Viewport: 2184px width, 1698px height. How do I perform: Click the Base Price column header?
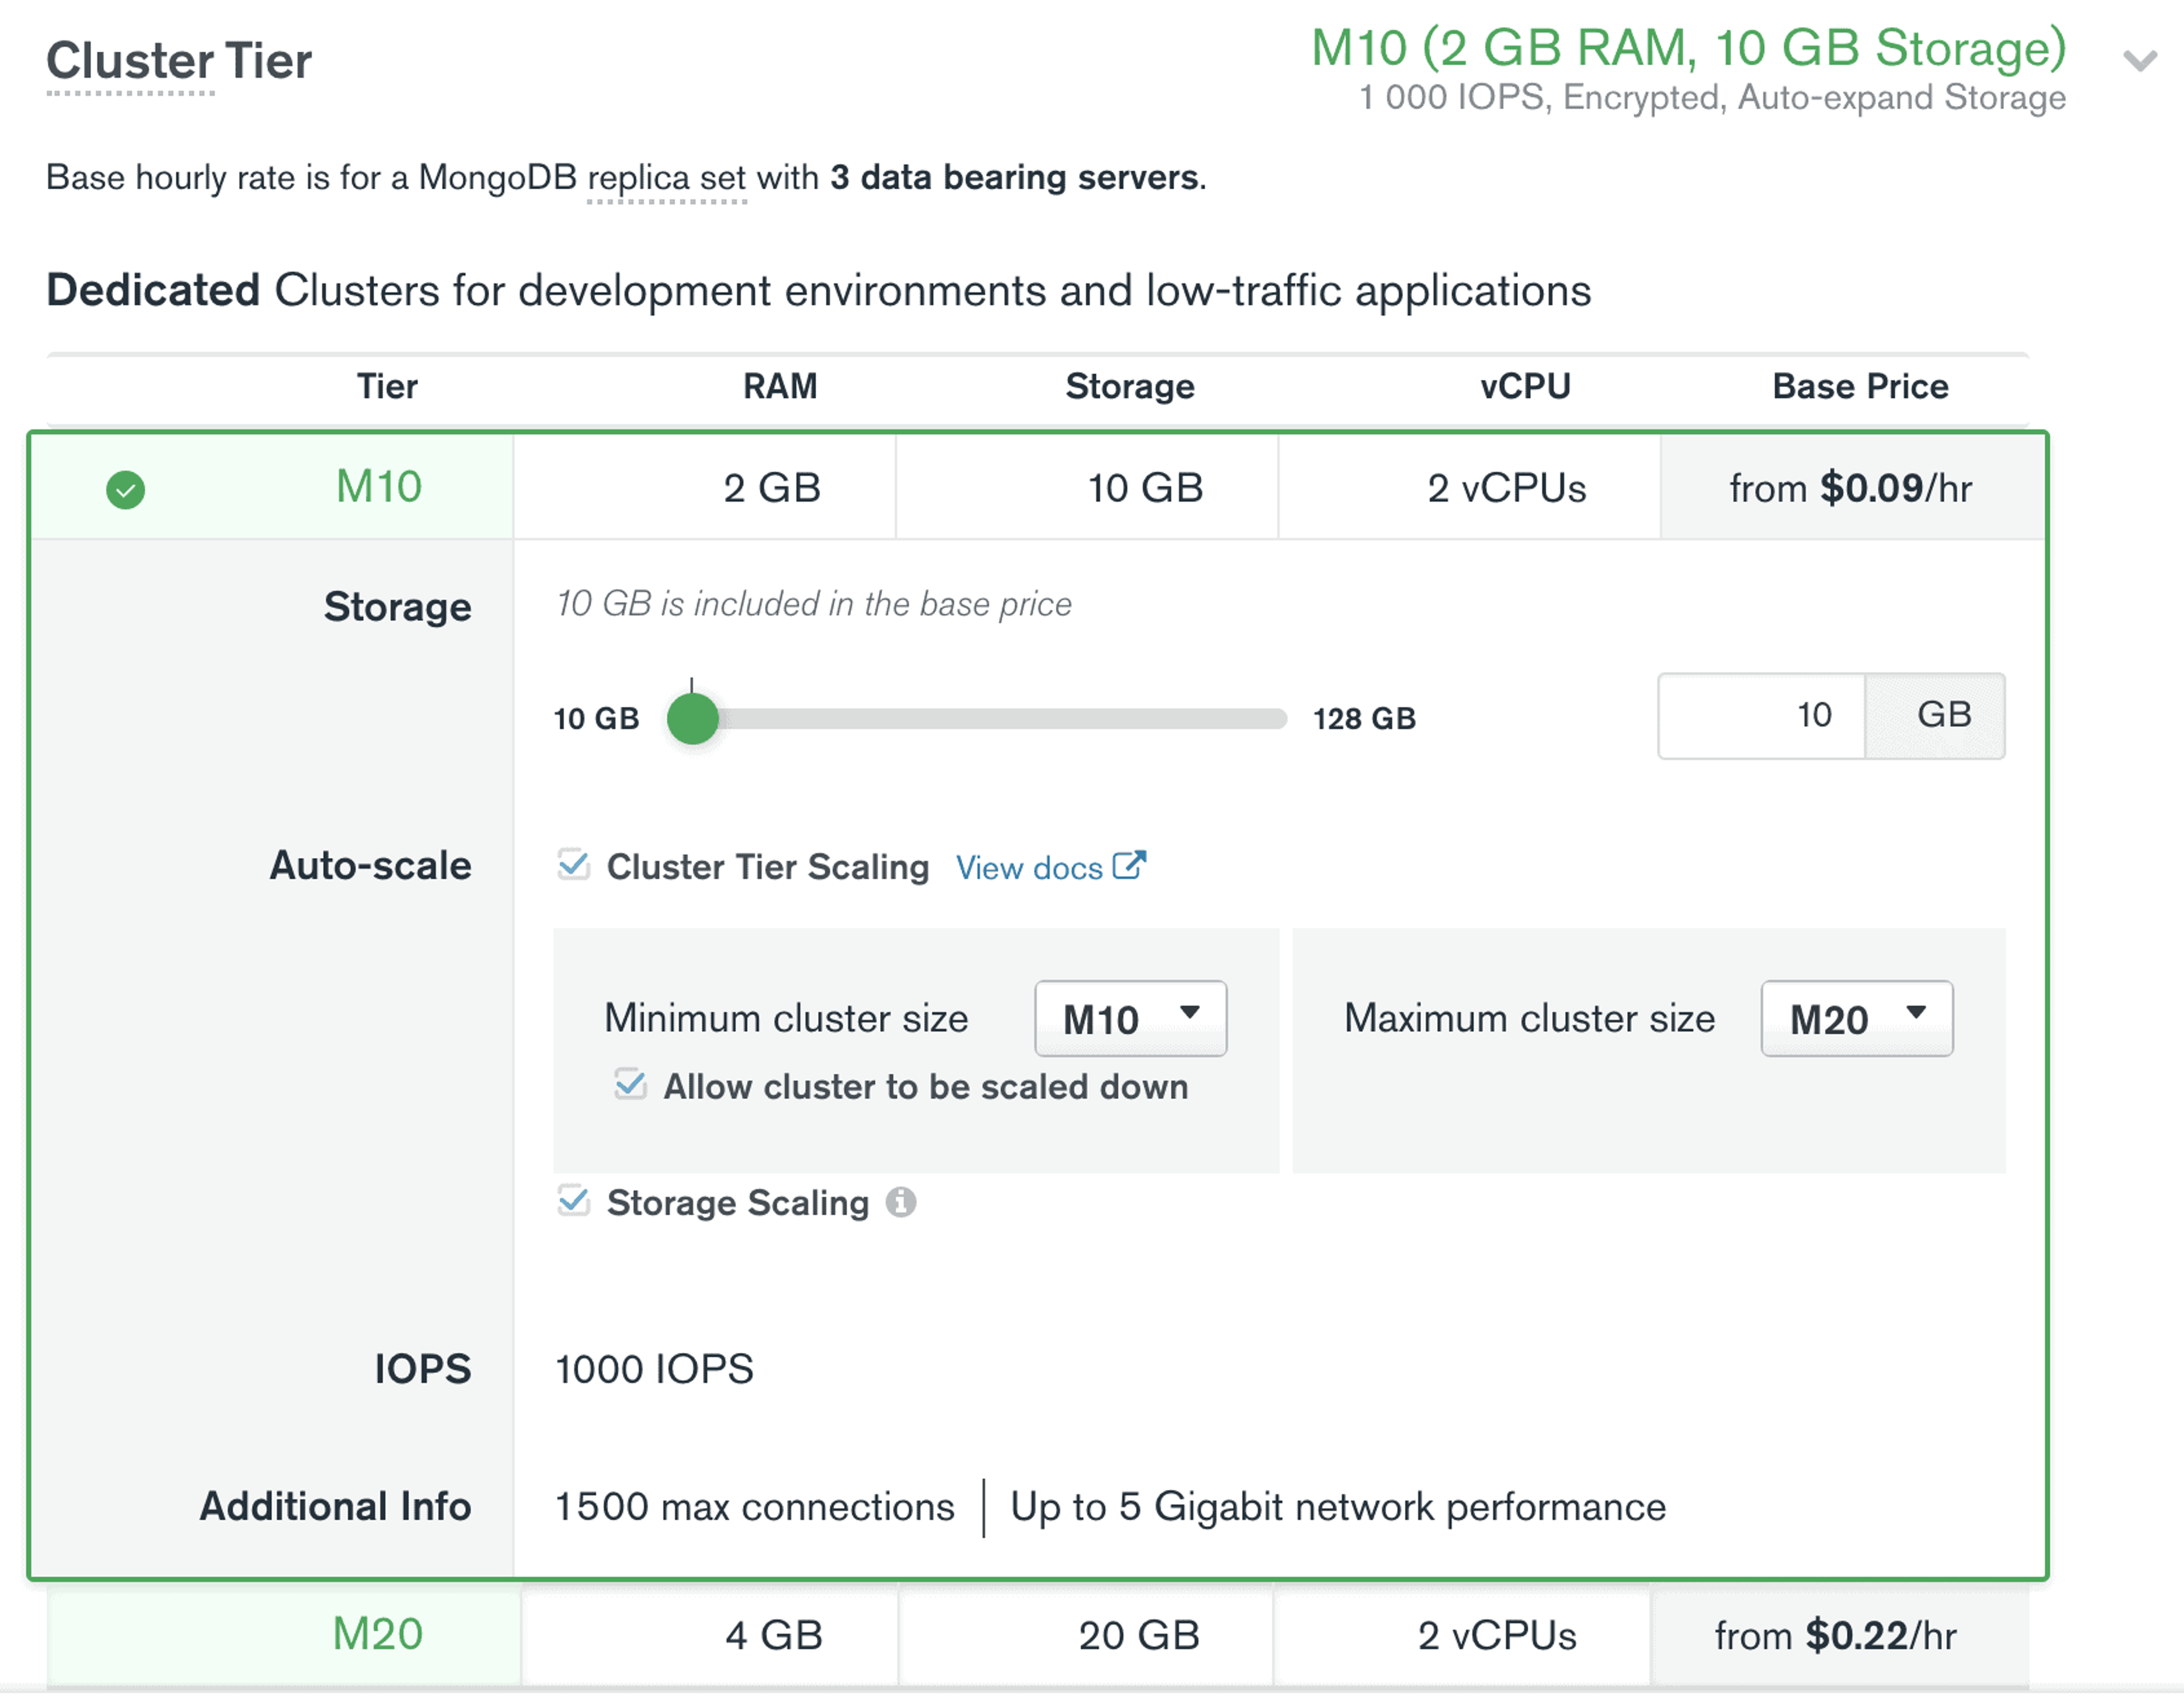point(1860,386)
